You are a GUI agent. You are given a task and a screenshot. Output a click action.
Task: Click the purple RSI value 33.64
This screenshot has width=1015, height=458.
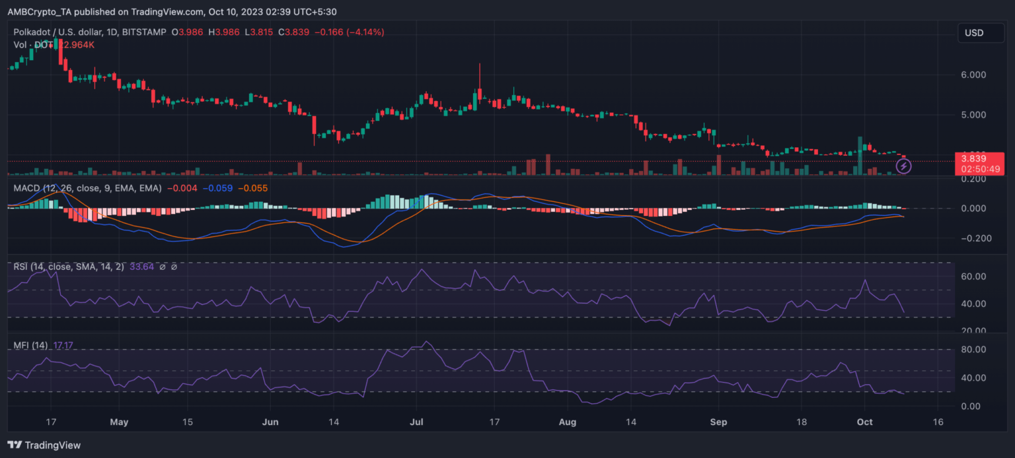[138, 267]
